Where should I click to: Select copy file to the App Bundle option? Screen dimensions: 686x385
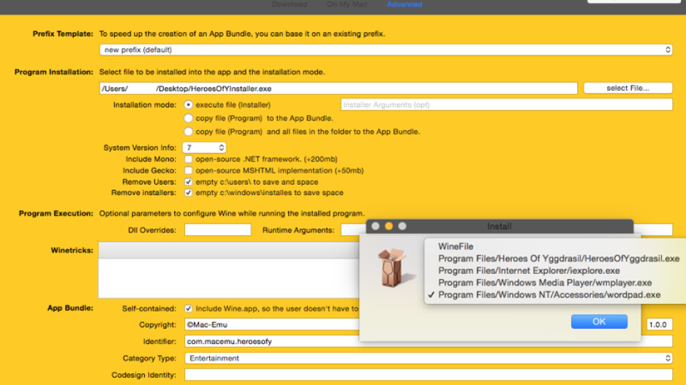[x=189, y=118]
